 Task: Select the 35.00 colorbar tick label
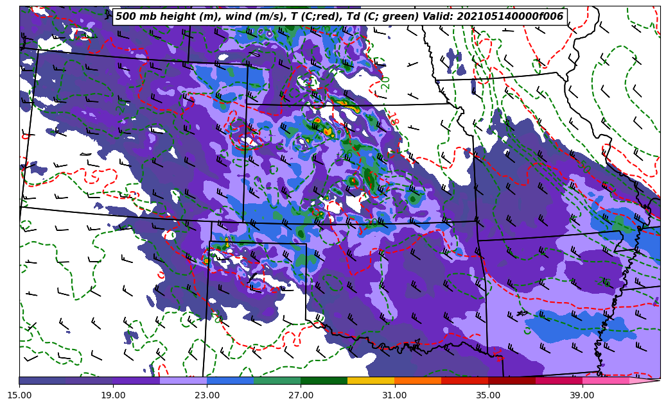coord(488,395)
